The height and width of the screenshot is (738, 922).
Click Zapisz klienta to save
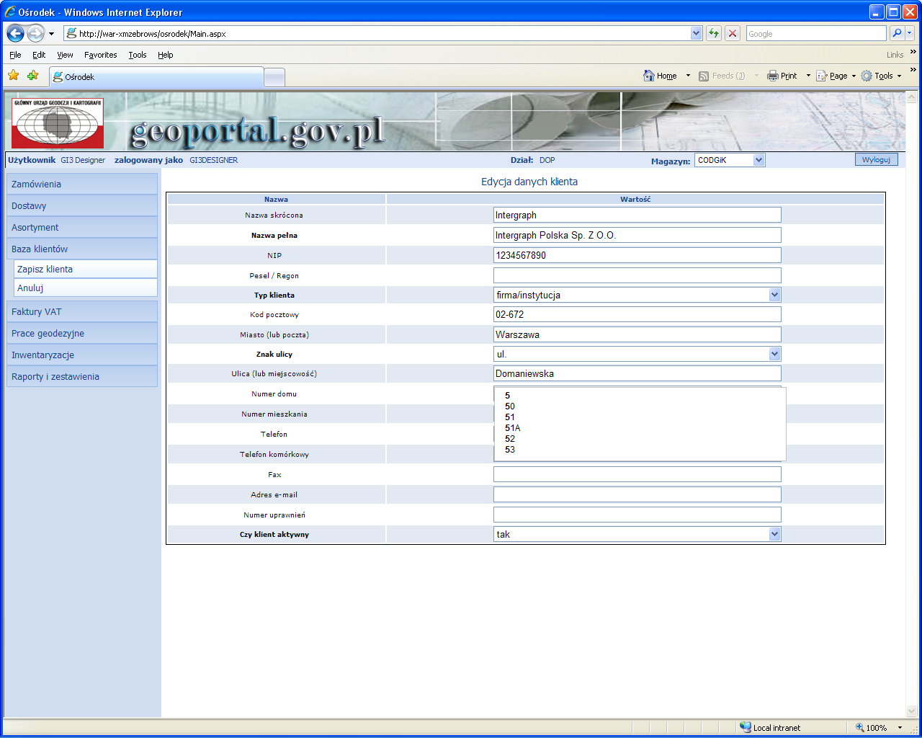pyautogui.click(x=86, y=269)
